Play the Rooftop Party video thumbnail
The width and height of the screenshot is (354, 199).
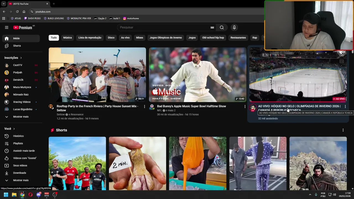coord(97,75)
